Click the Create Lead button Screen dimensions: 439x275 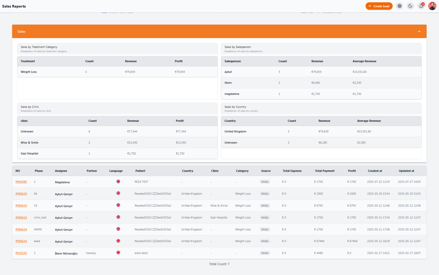(x=379, y=6)
